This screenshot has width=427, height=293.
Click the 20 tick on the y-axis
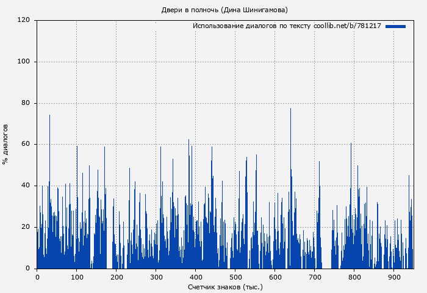26,227
